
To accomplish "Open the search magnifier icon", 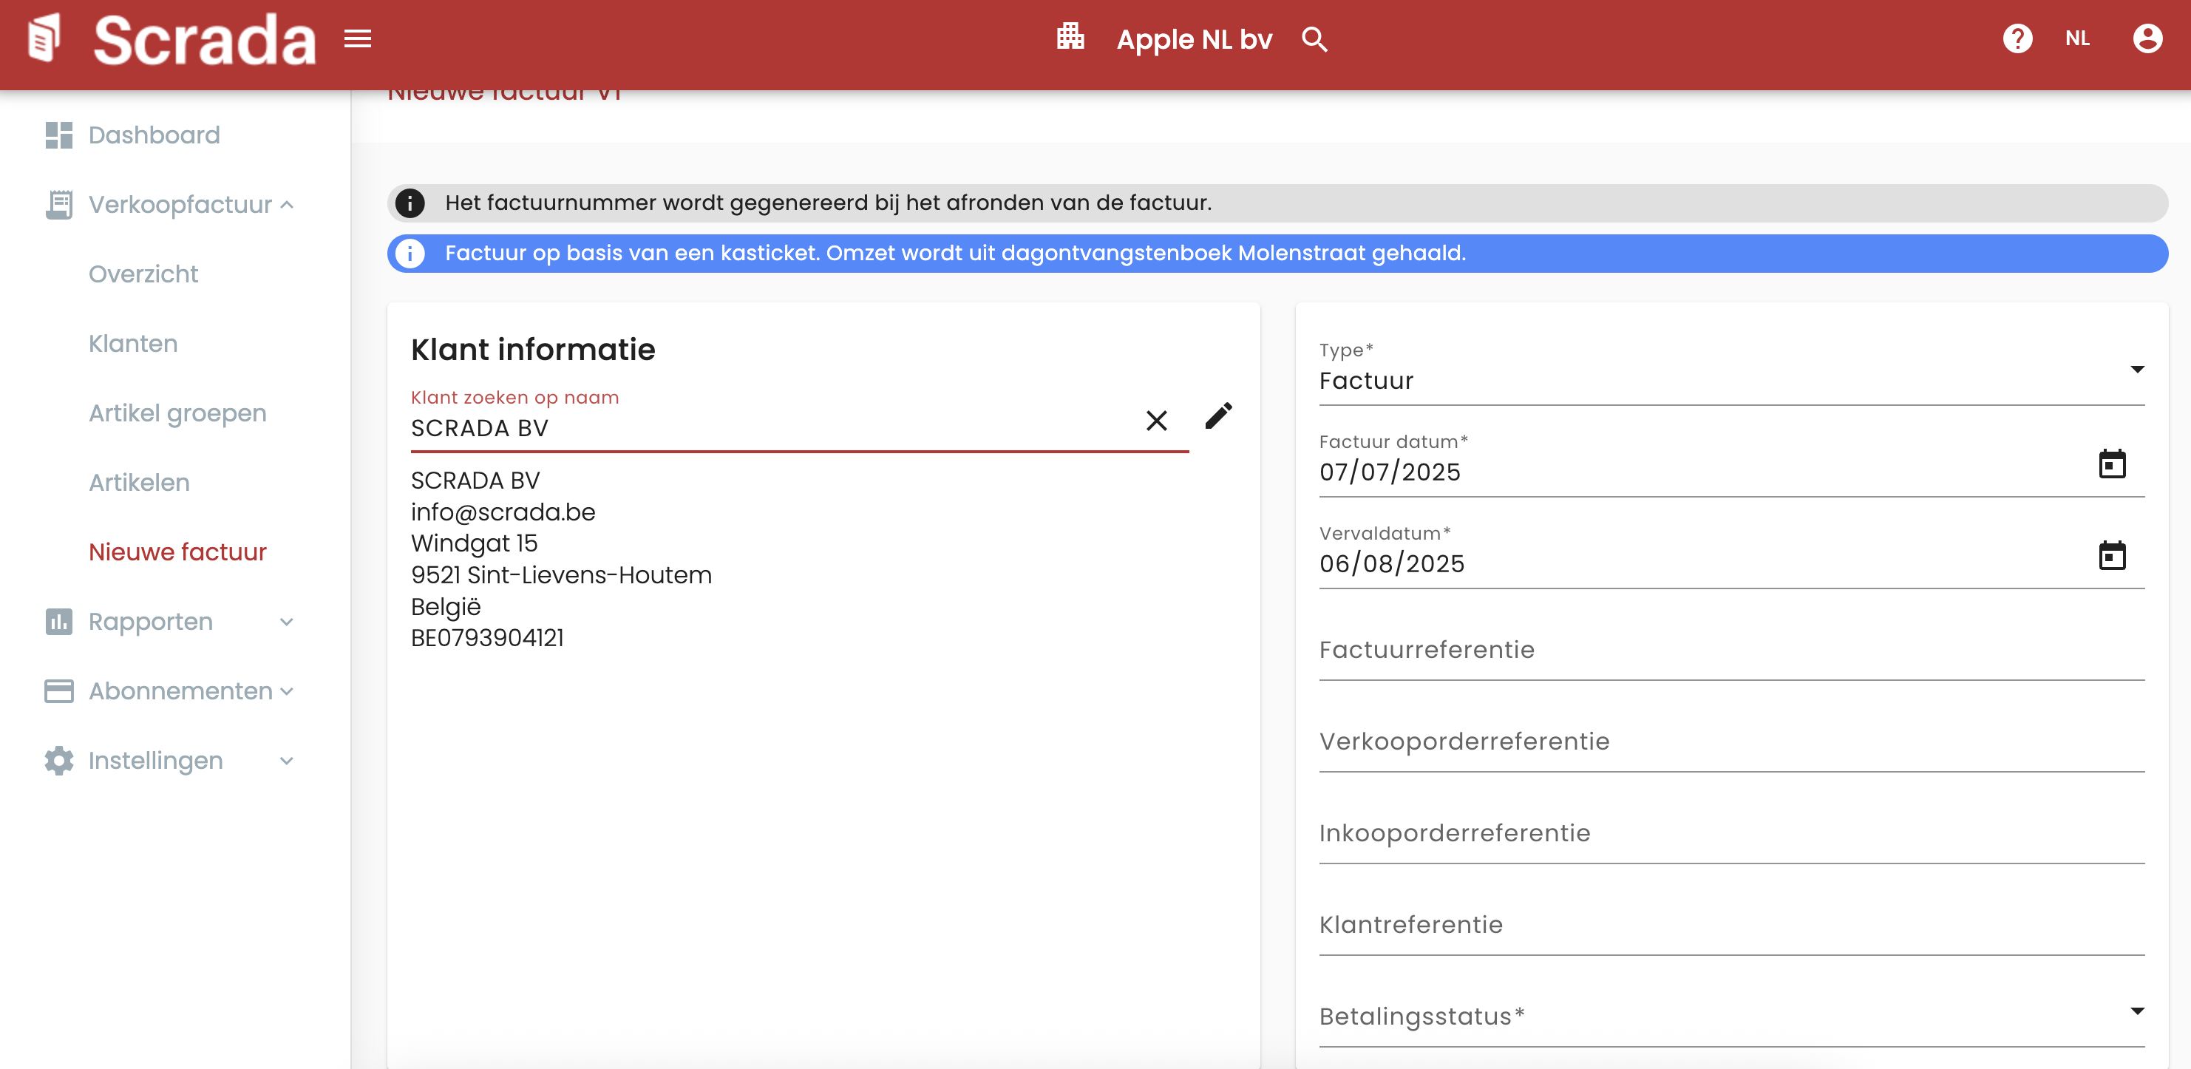I will point(1314,39).
